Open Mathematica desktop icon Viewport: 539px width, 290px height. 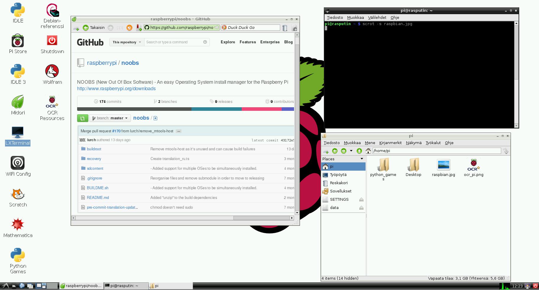(18, 228)
